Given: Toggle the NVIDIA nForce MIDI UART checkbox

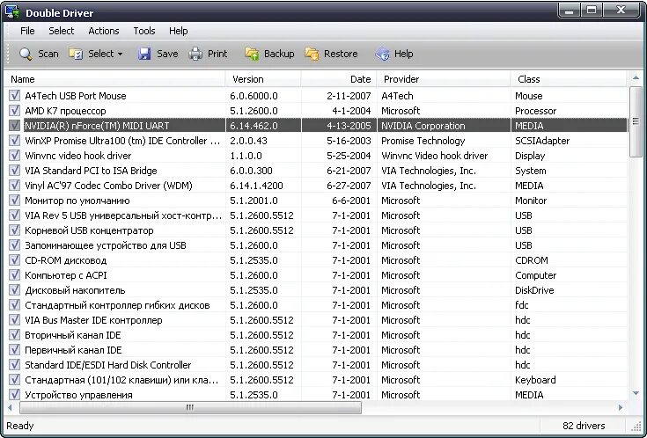Looking at the screenshot, I should (14, 126).
